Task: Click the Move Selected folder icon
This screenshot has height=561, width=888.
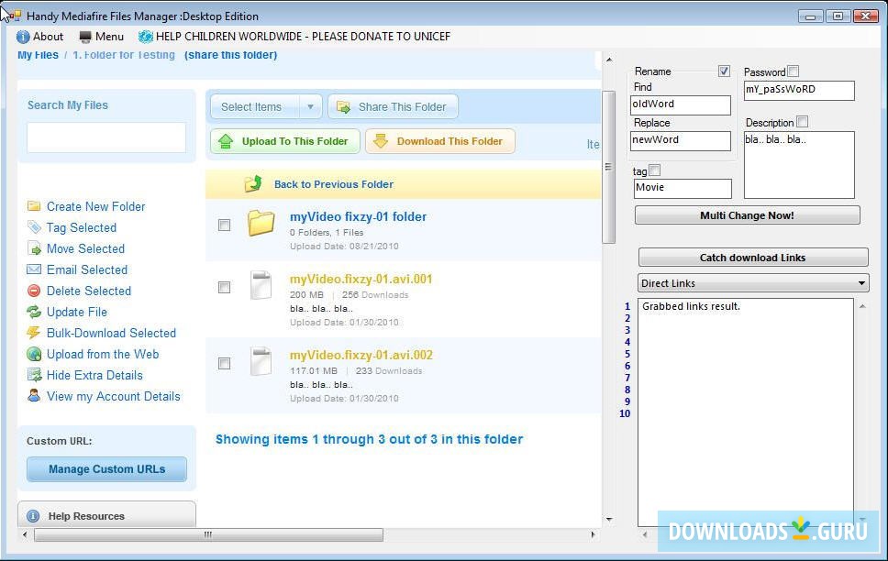Action: [x=34, y=248]
